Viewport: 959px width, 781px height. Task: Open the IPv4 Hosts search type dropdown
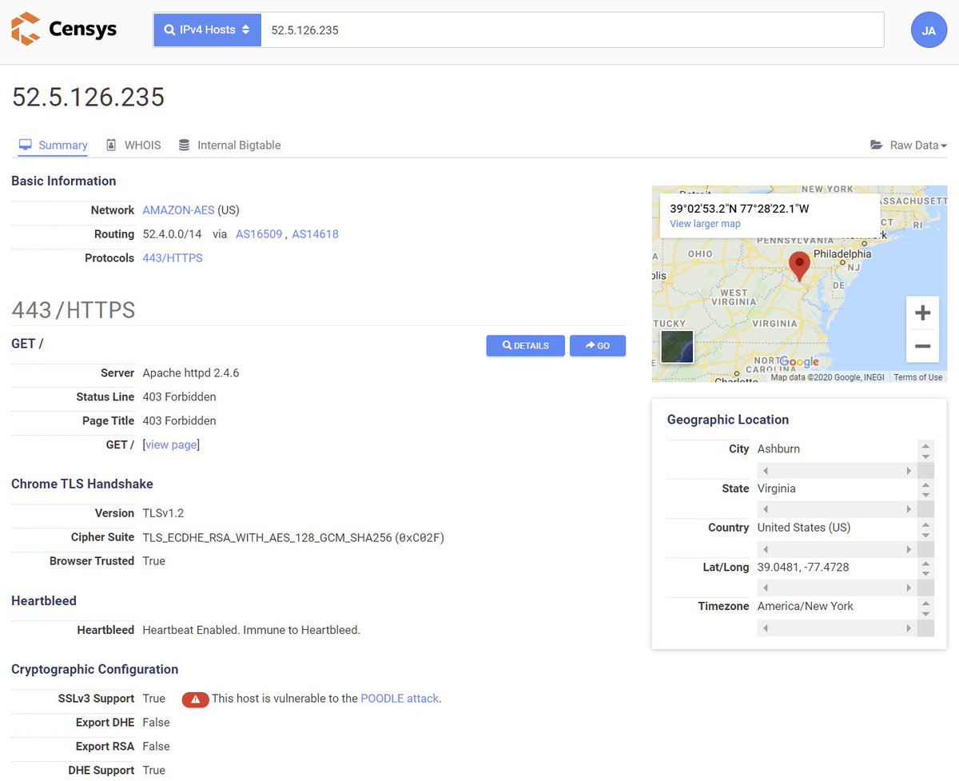tap(207, 30)
